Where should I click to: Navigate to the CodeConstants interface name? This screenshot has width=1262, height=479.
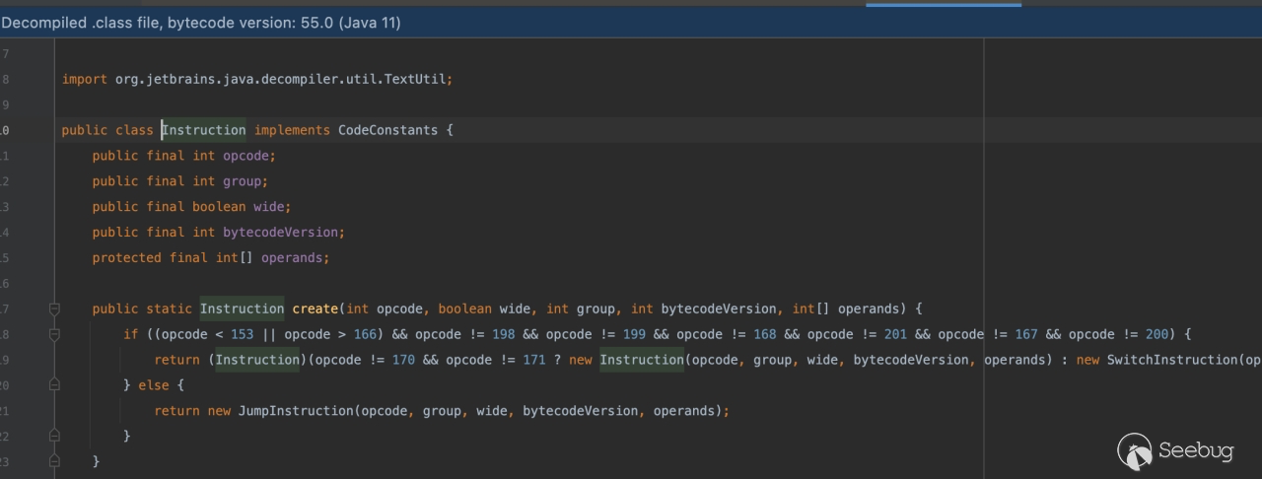[386, 130]
